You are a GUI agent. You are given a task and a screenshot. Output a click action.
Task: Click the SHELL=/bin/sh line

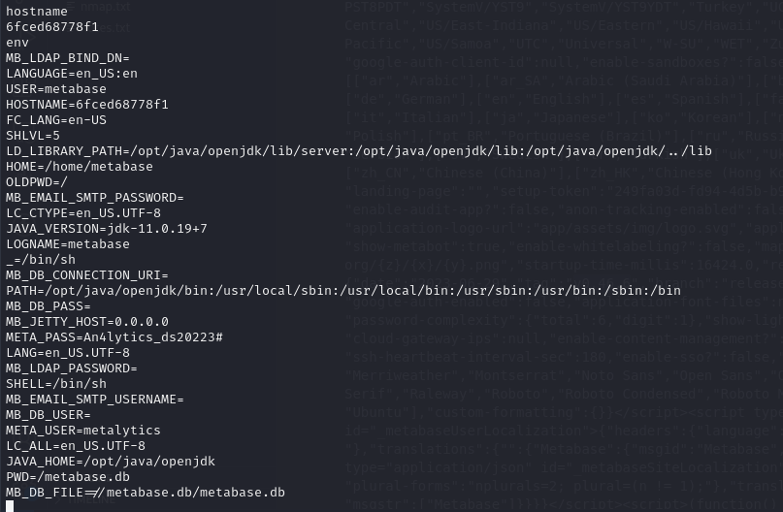coord(56,384)
